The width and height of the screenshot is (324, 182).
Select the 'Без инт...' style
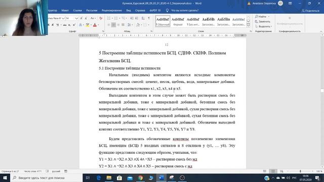coord(193,21)
